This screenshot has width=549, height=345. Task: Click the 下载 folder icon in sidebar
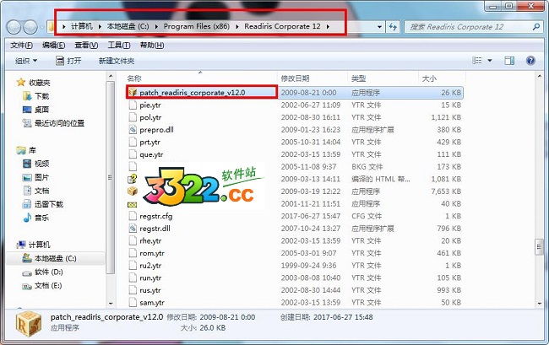click(x=27, y=96)
